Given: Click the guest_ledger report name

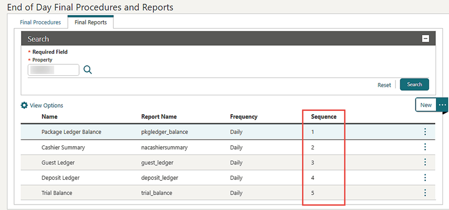Looking at the screenshot, I should point(157,162).
